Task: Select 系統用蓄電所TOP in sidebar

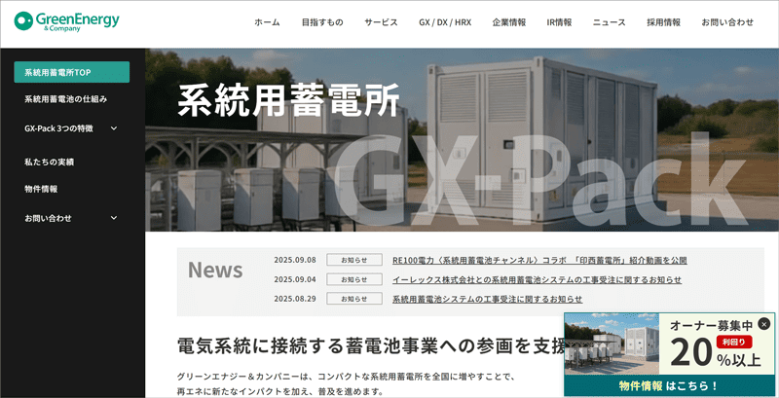Action: 71,73
